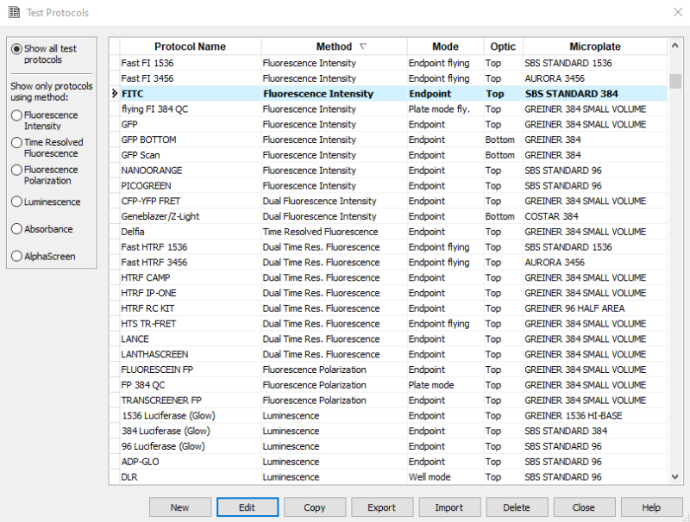Viewport: 690px width, 522px height.
Task: Select Show all test protocols option
Action: (16, 49)
